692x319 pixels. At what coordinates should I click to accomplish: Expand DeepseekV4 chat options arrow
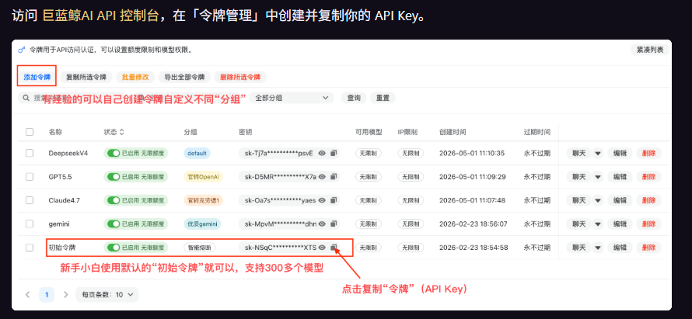[x=598, y=153]
